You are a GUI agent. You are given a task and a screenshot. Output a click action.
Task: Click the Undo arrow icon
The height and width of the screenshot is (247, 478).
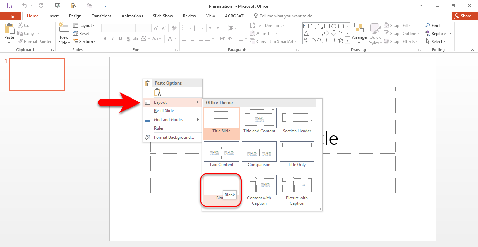[x=25, y=6]
